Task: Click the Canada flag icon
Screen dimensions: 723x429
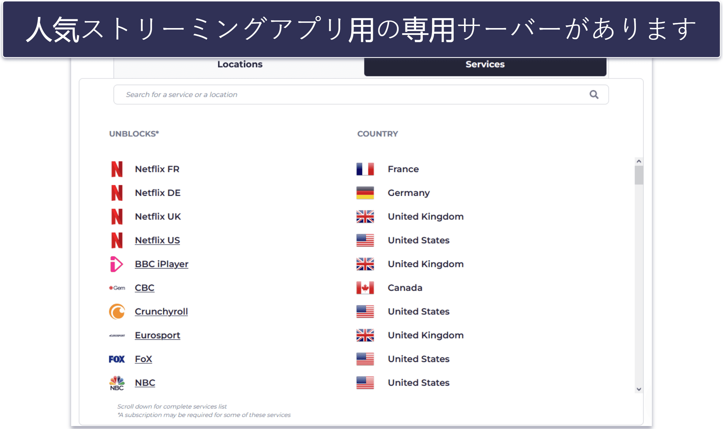Action: [x=365, y=288]
